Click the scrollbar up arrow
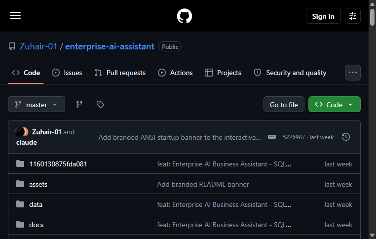 pos(372,3)
